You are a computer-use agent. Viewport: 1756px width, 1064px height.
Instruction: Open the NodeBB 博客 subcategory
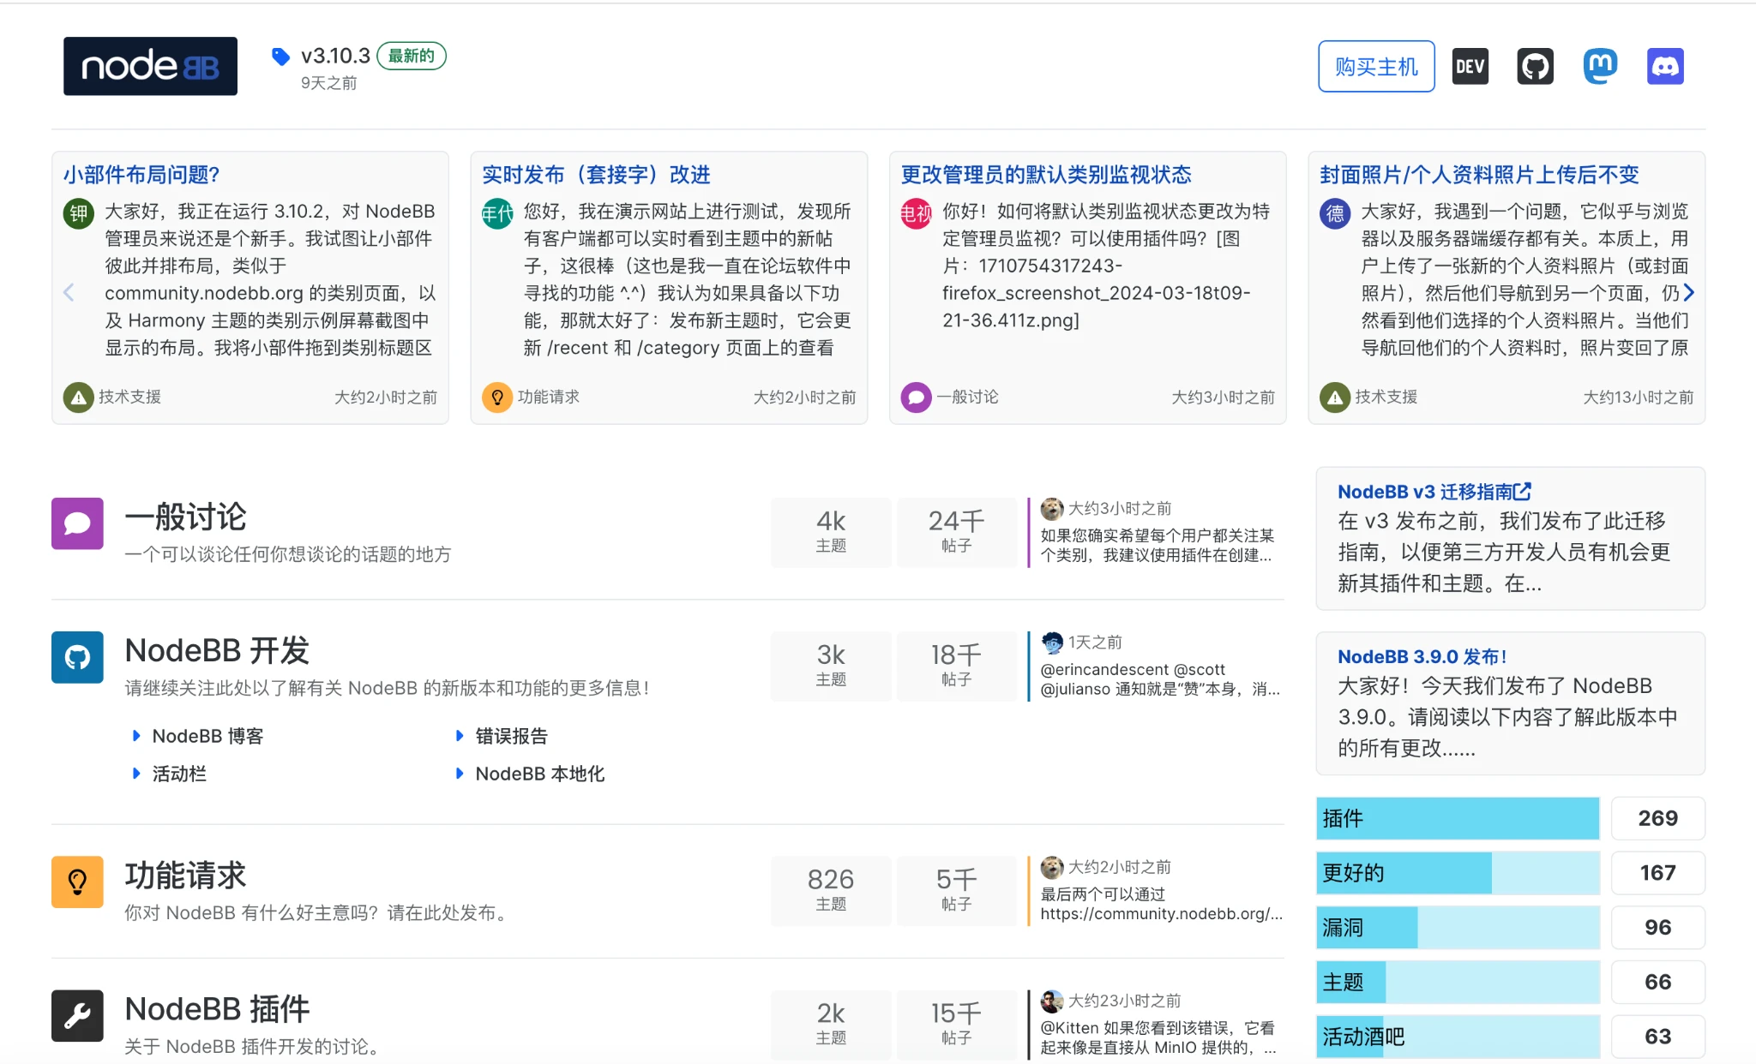[x=207, y=736]
